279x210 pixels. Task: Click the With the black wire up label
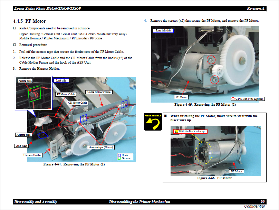[190, 132]
